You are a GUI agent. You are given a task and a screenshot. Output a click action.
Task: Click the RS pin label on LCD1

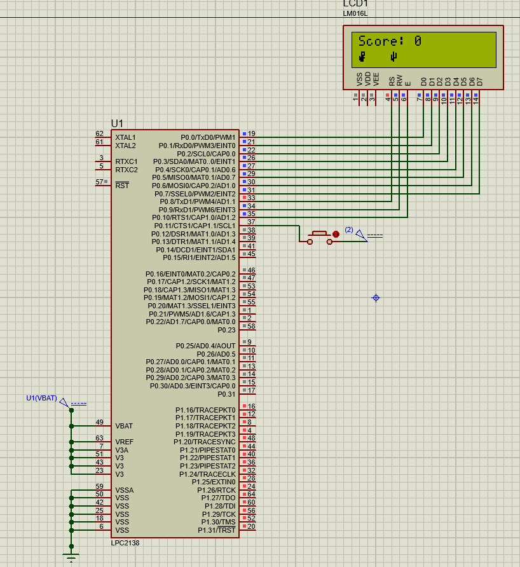click(x=392, y=81)
